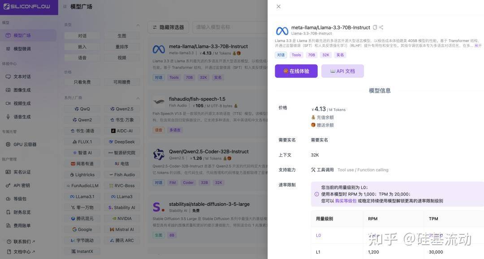Open 联系我们 external link
The height and width of the screenshot is (259, 484).
click(21, 242)
